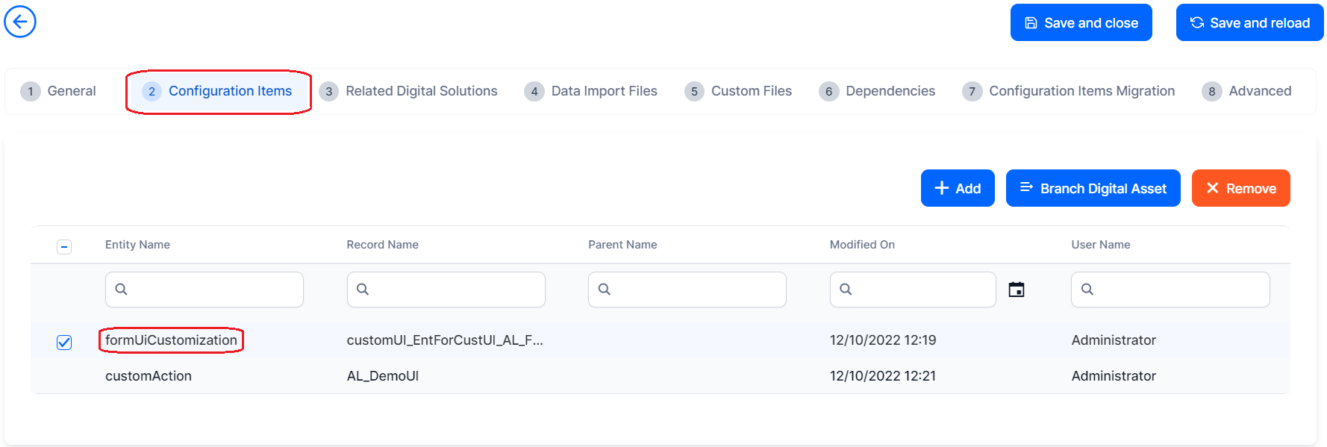Go to the Data Import Files tab
The image size is (1327, 447).
(591, 91)
